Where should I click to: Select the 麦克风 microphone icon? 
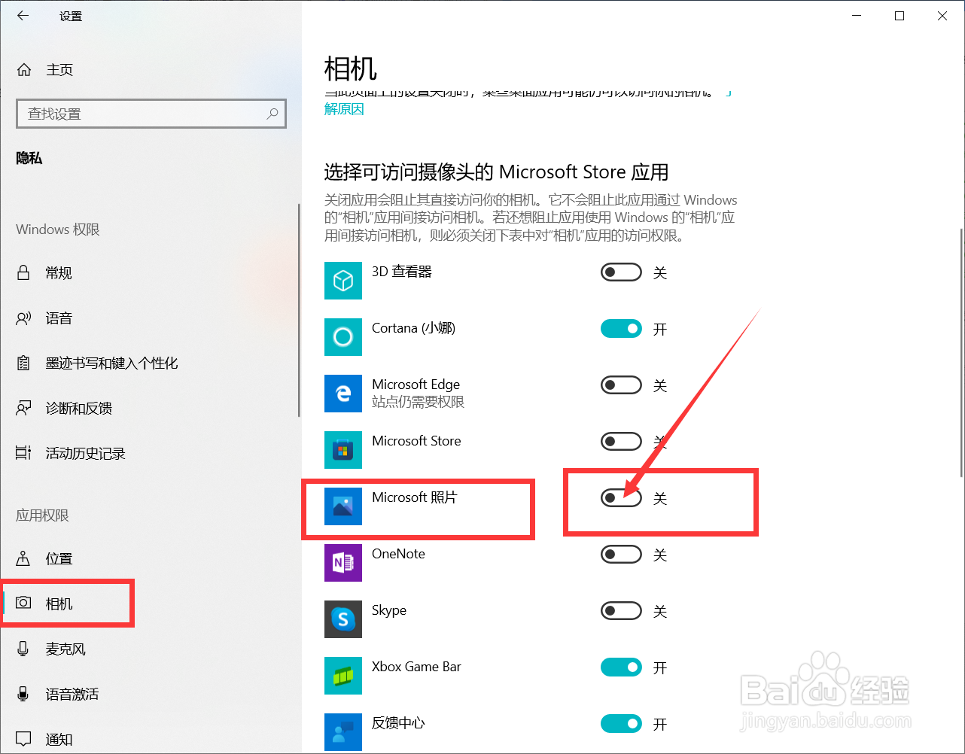tap(23, 649)
